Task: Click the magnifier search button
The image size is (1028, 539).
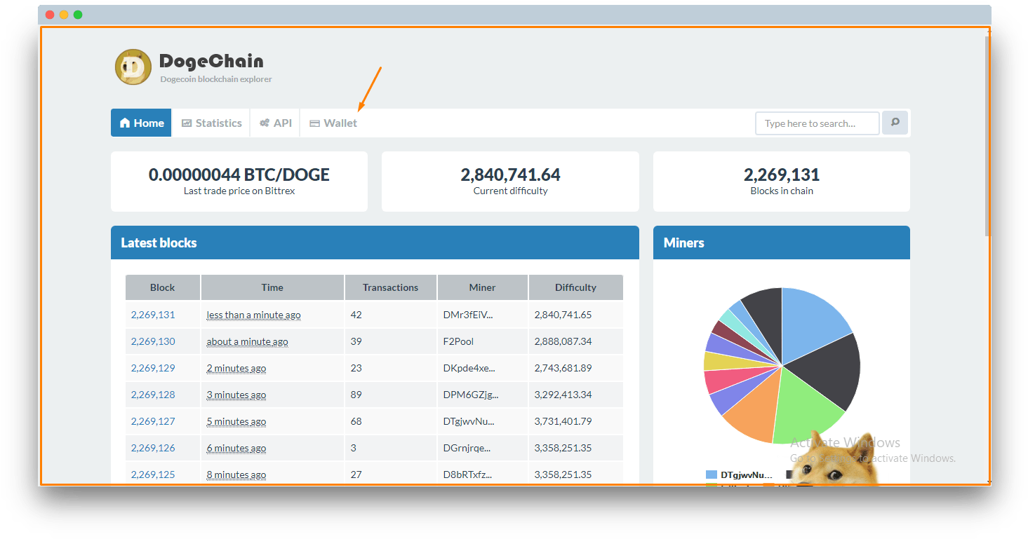Action: [x=895, y=123]
